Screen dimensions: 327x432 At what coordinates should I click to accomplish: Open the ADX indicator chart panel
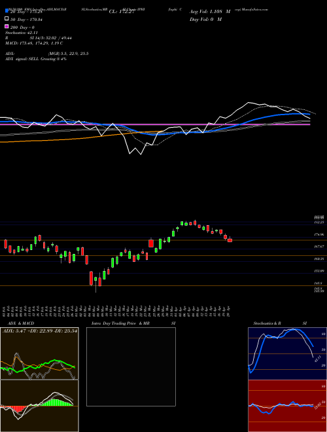(x=39, y=353)
